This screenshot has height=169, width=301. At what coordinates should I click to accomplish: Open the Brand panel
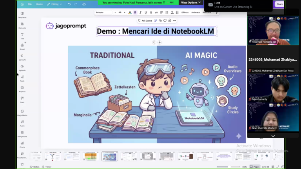[22, 47]
